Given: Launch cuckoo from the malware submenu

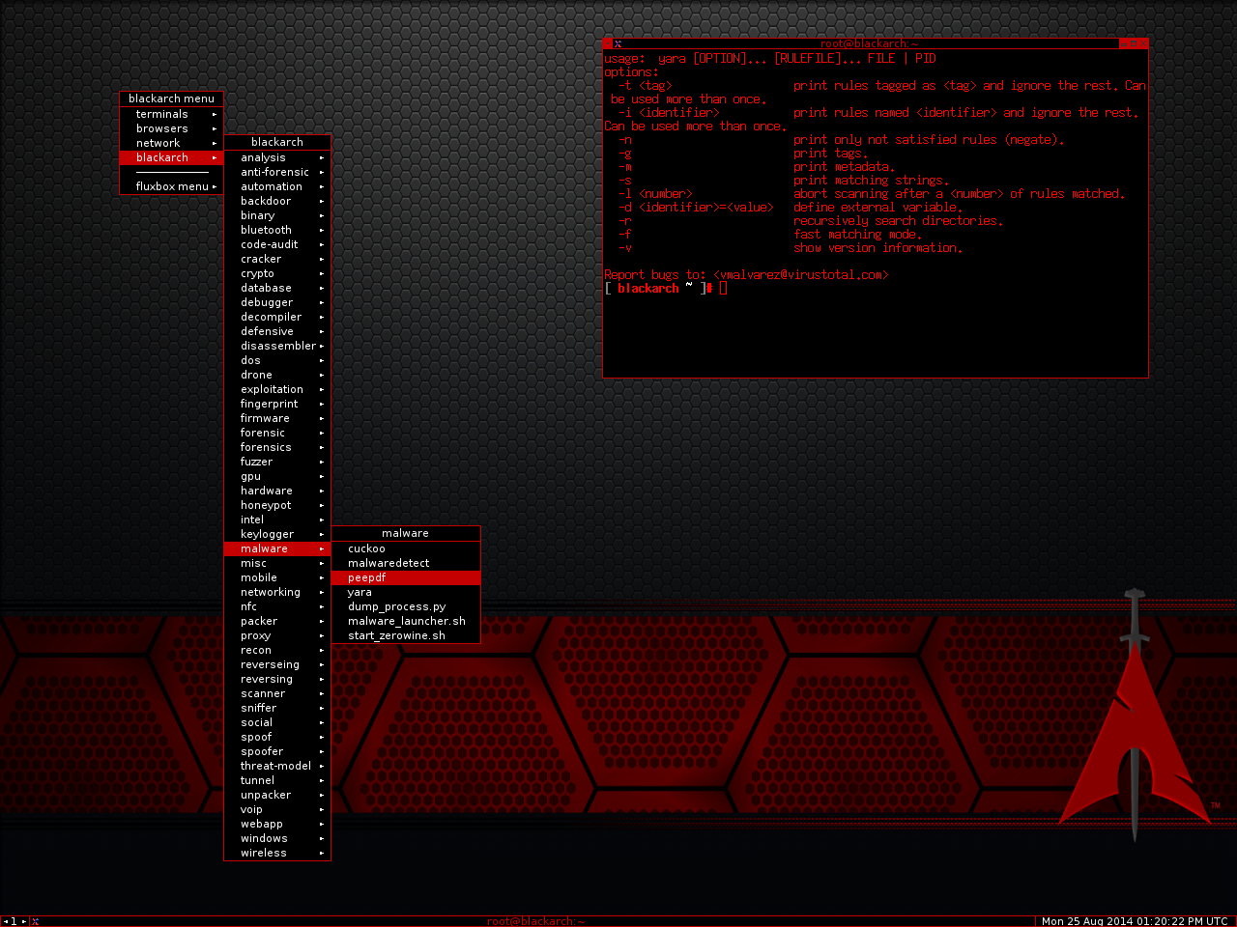Looking at the screenshot, I should click(406, 548).
